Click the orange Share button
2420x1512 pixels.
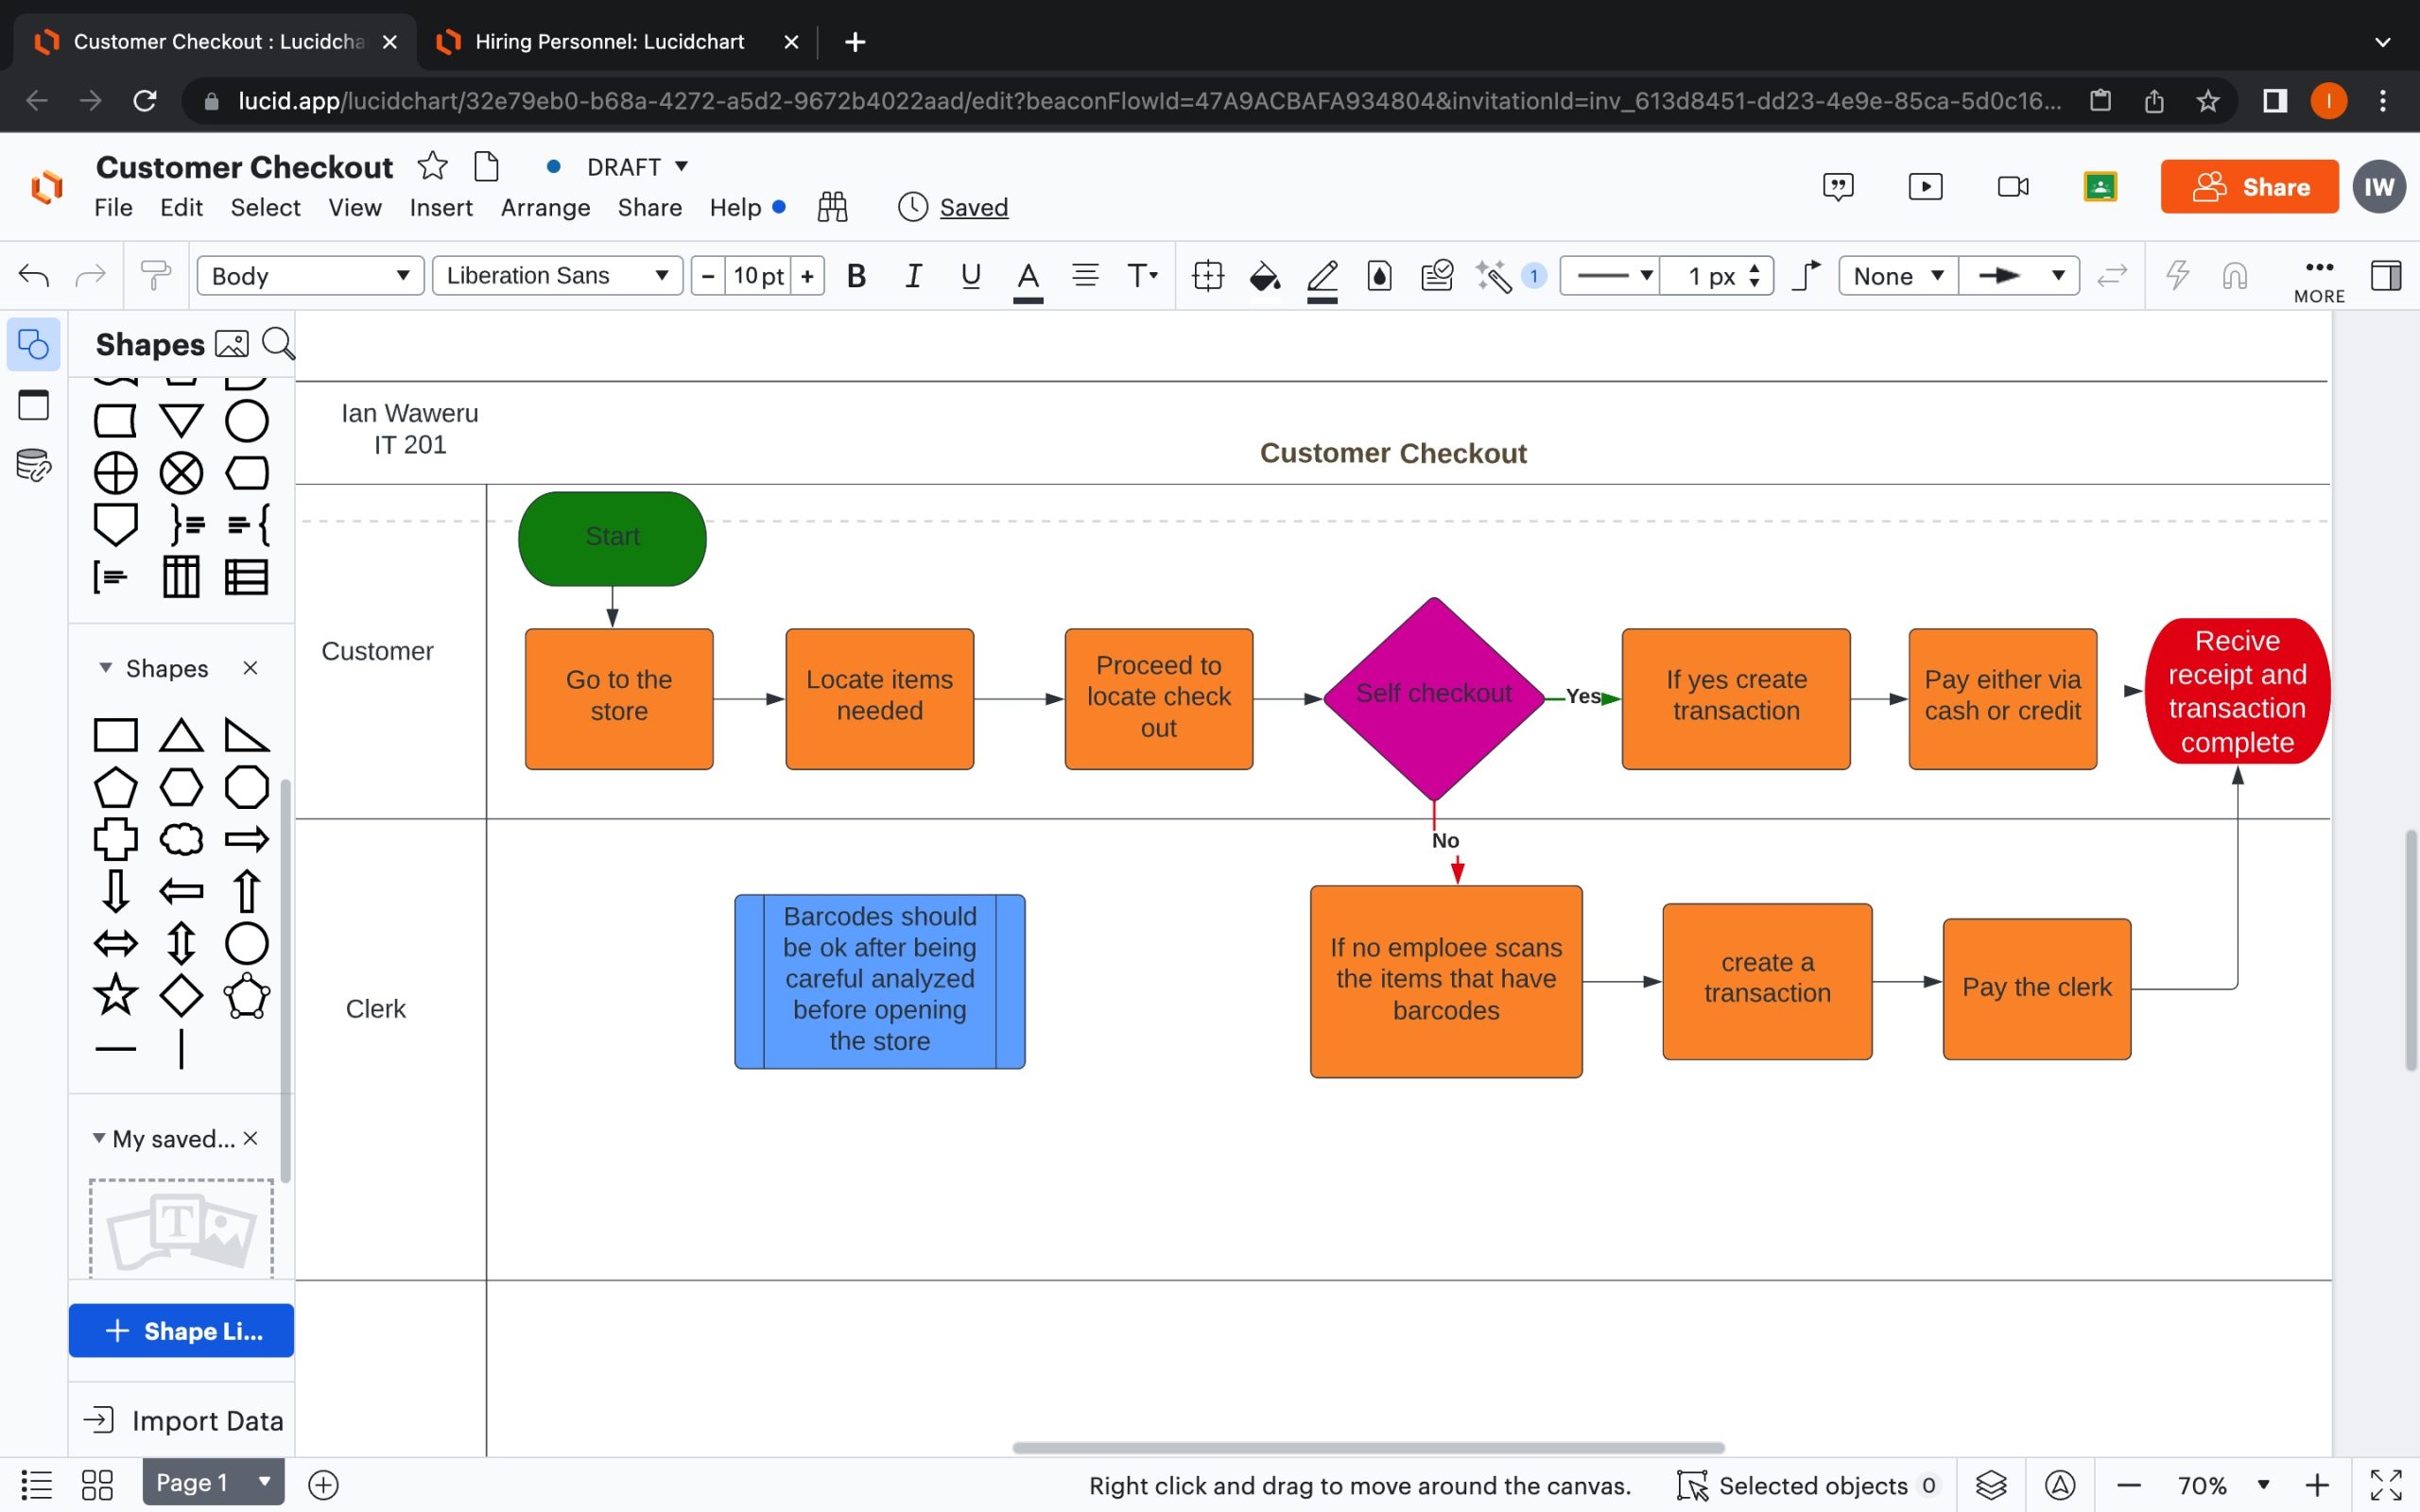pyautogui.click(x=2249, y=187)
